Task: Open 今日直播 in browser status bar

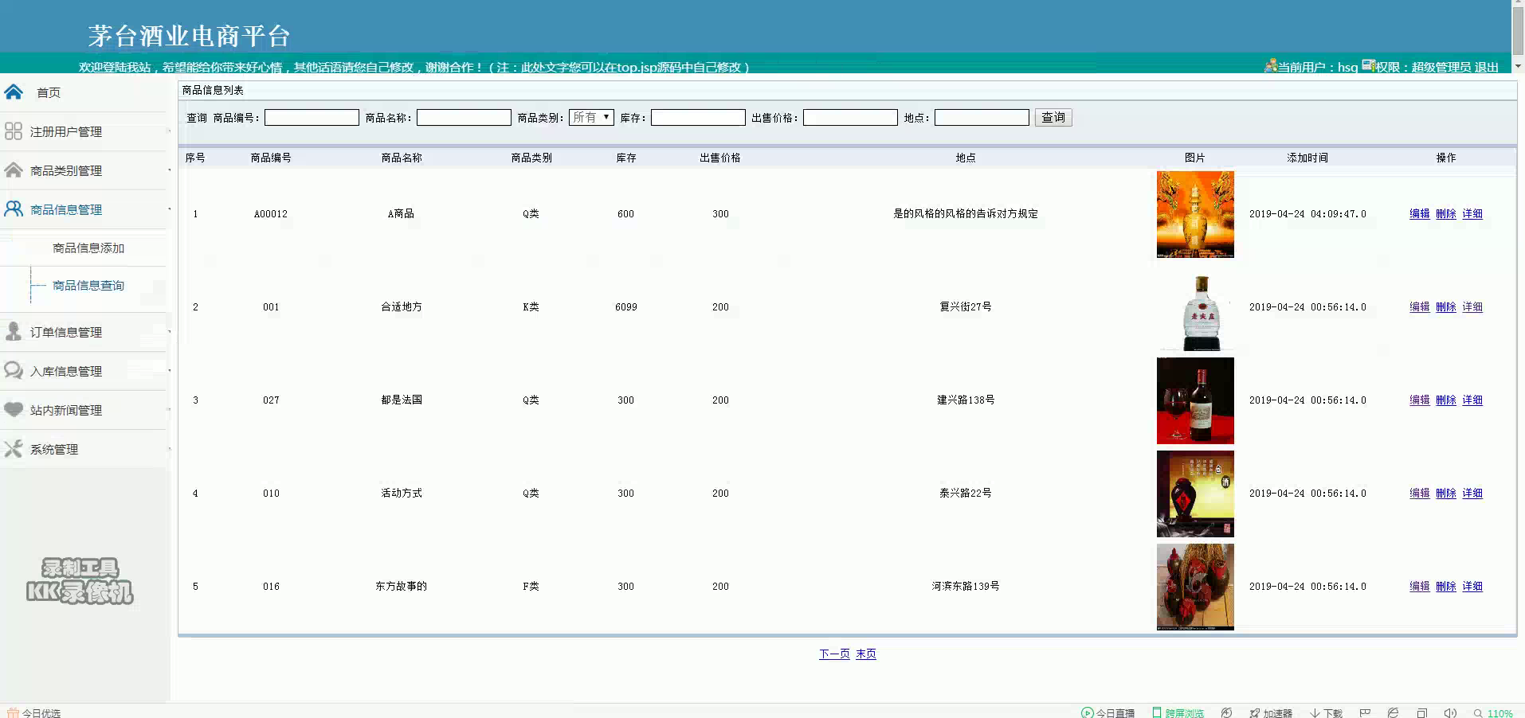Action: [1107, 712]
